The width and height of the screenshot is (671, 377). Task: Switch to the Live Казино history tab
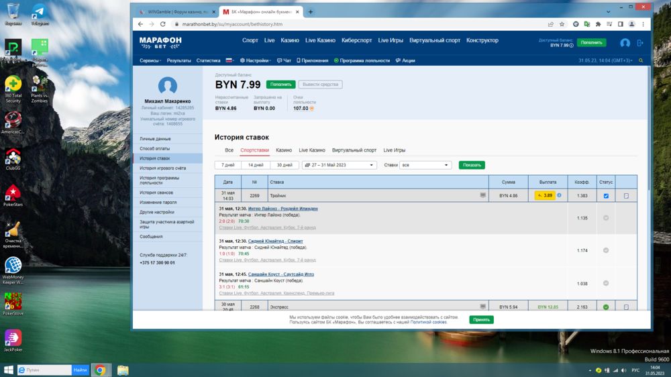pyautogui.click(x=311, y=150)
